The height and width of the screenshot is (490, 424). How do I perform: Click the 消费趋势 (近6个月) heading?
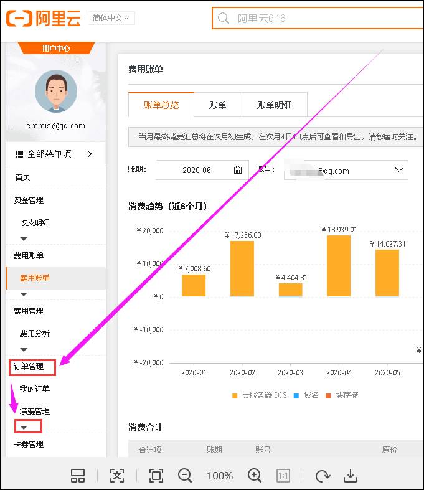pos(167,206)
